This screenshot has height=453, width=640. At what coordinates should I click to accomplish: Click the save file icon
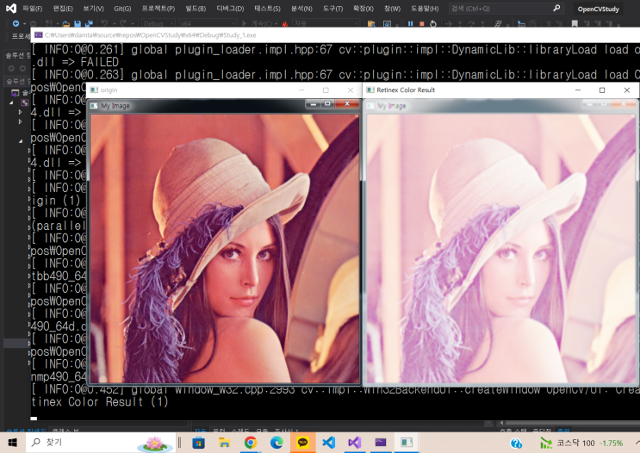pos(78,23)
